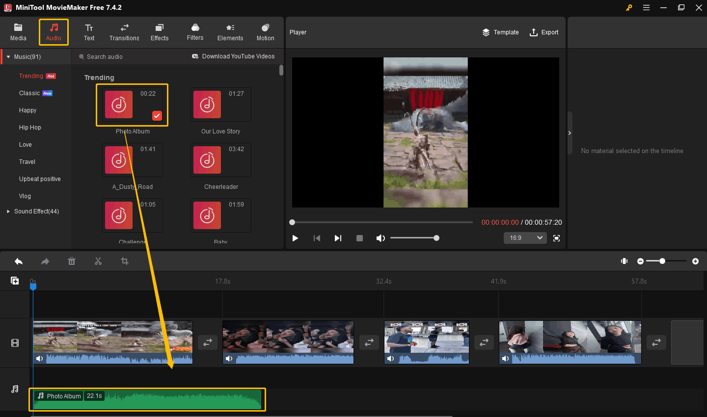
Task: Mute the second video clip audio
Action: point(229,359)
